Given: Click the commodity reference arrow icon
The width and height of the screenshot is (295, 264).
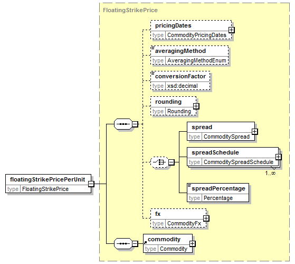Looking at the screenshot, I should (145, 242).
